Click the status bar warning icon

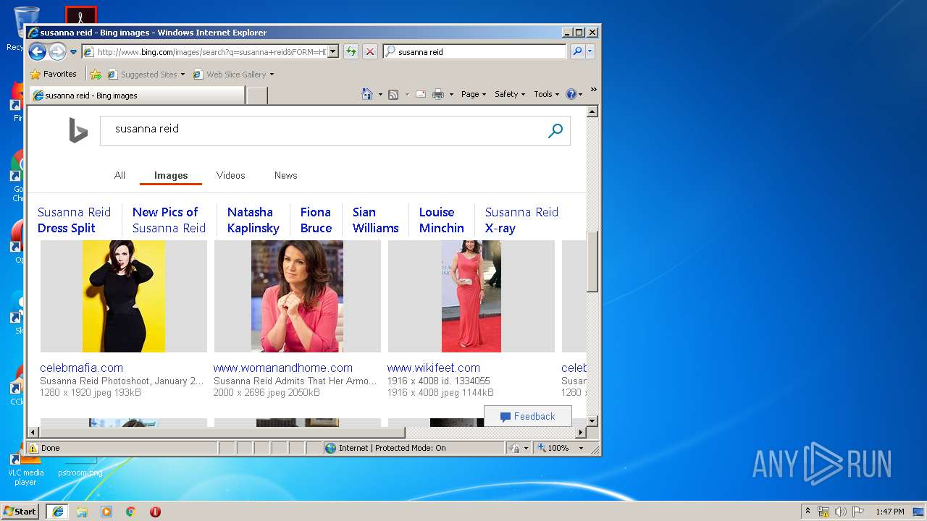click(33, 448)
